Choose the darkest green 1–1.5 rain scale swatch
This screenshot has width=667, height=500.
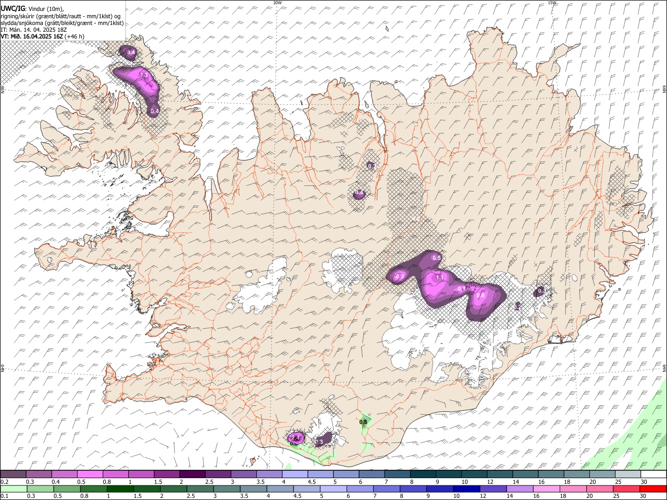[120, 489]
